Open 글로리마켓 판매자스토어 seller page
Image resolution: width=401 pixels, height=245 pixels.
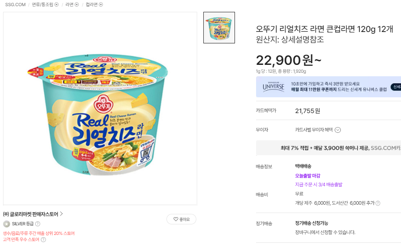30,214
